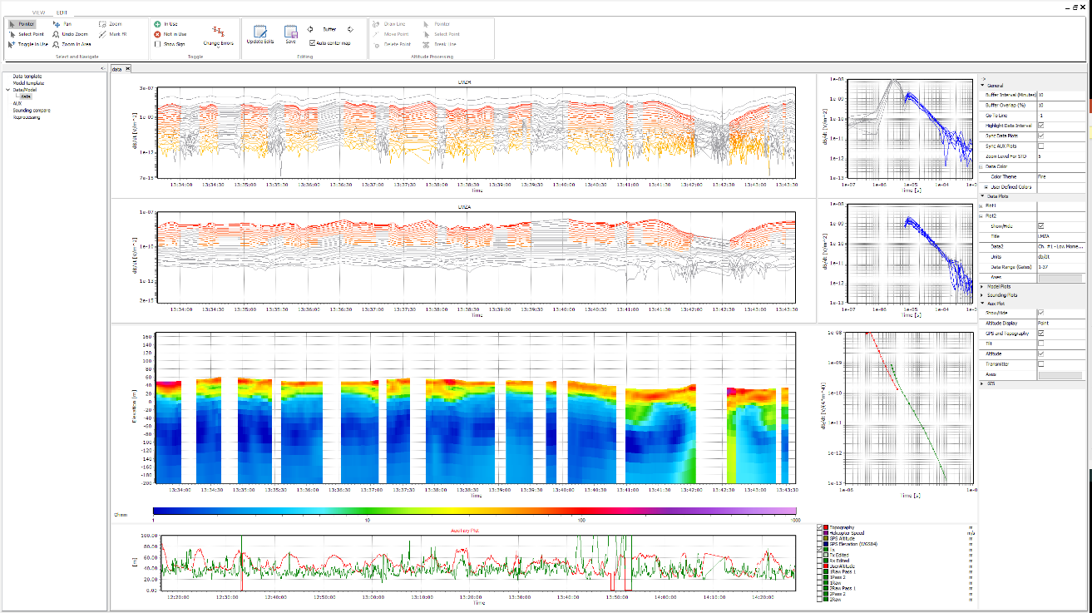Enable the Transmitter checkbox

1041,364
